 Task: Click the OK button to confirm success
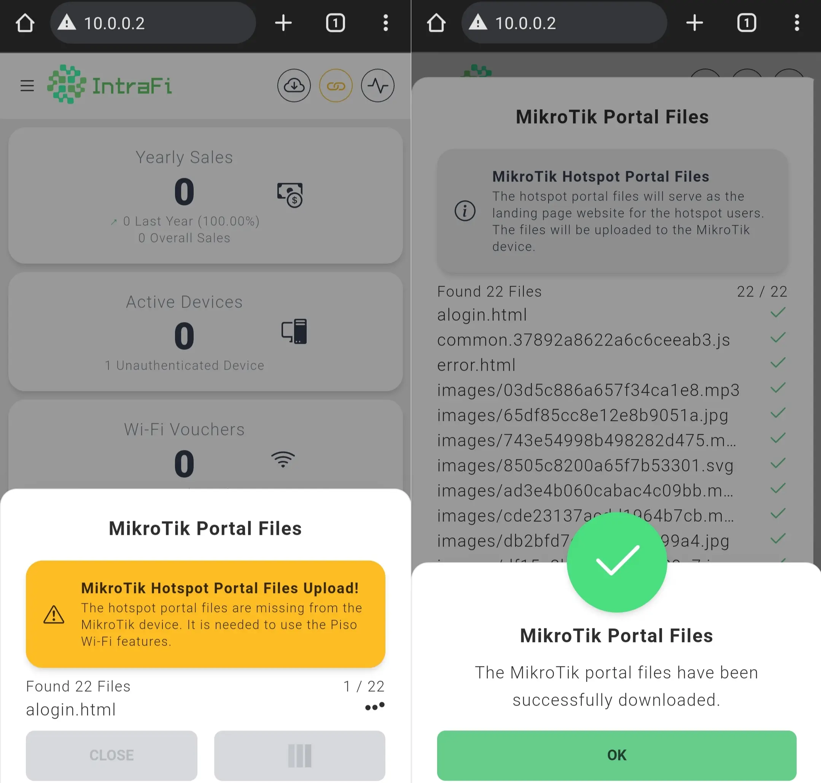pos(616,754)
